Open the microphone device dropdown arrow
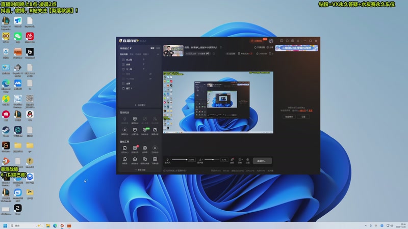The height and width of the screenshot is (229, 408). tap(170, 160)
